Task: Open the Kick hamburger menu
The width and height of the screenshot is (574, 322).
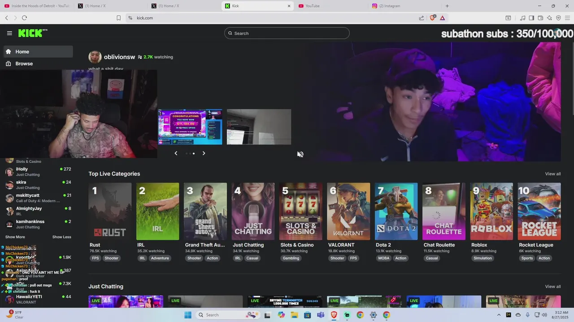Action: tap(9, 33)
